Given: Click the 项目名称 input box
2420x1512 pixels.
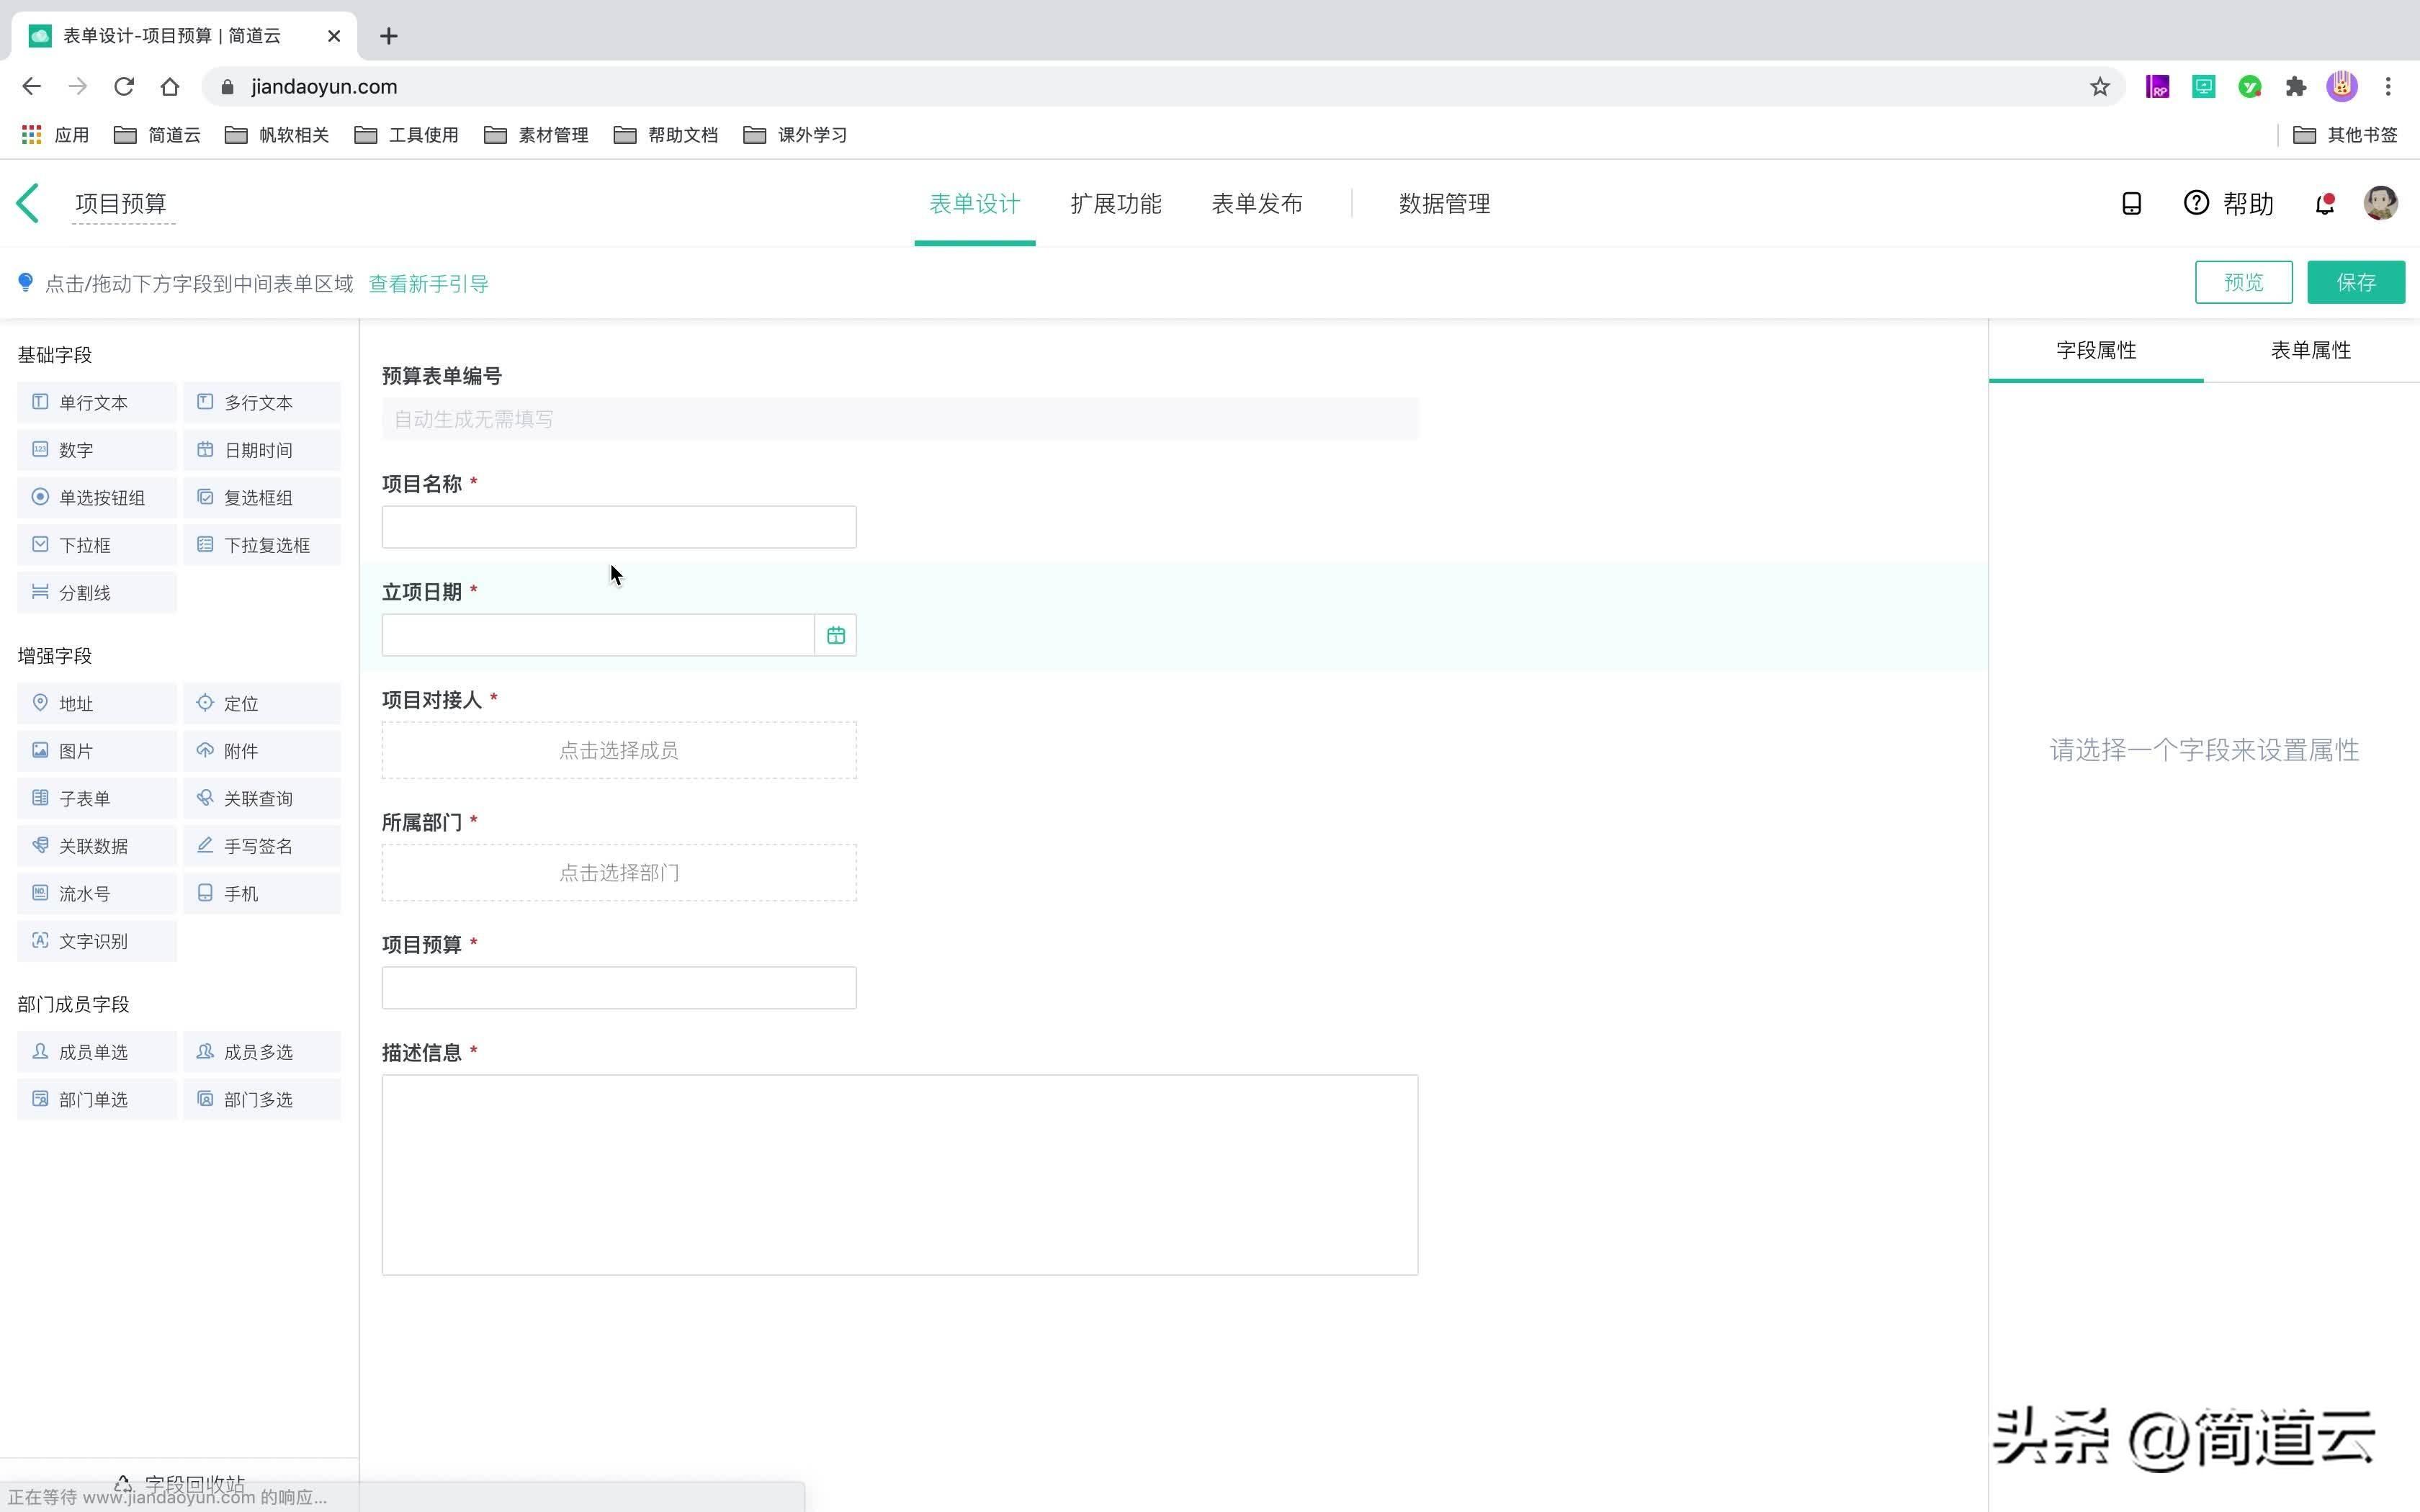Looking at the screenshot, I should coord(619,526).
